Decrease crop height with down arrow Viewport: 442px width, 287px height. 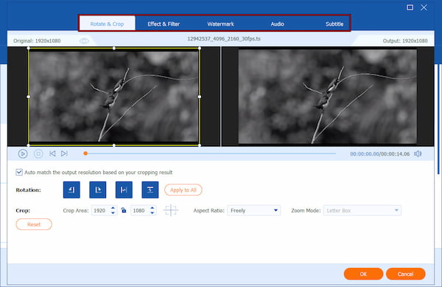[x=152, y=213]
